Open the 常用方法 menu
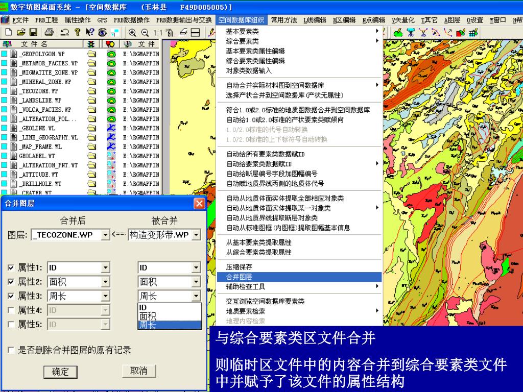Viewport: 523px width, 392px height. tap(284, 20)
